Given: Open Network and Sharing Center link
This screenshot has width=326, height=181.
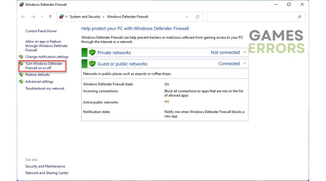Looking at the screenshot, I should (x=47, y=173).
